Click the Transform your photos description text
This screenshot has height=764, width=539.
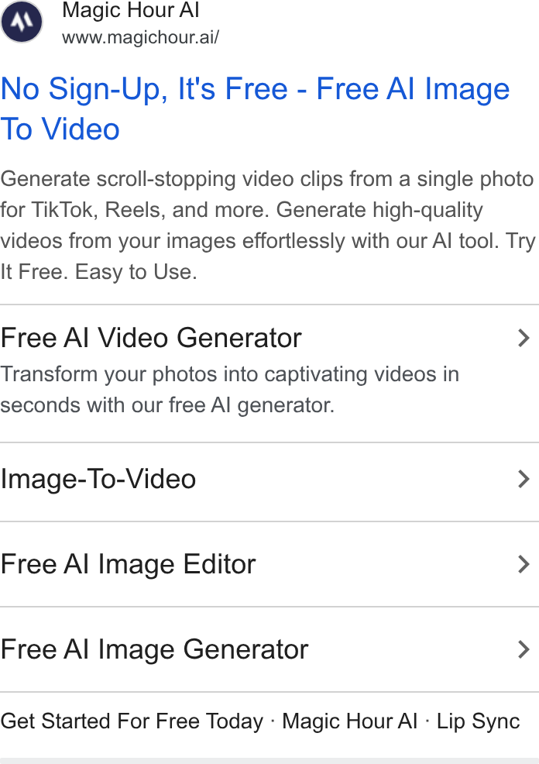(229, 389)
